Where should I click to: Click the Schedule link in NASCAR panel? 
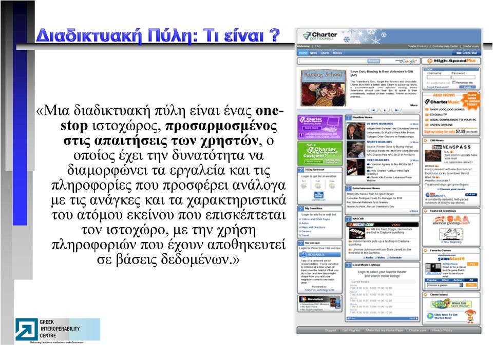coord(394,257)
